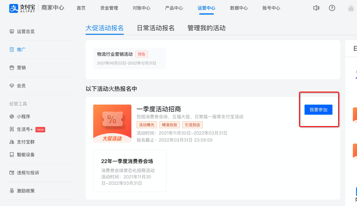The width and height of the screenshot is (357, 206).
Task: Open 推广 in the sidebar
Action: (21, 50)
